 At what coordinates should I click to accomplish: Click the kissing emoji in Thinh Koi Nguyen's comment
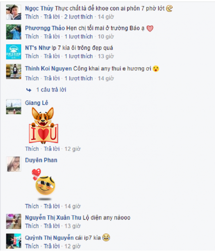pyautogui.click(x=156, y=69)
